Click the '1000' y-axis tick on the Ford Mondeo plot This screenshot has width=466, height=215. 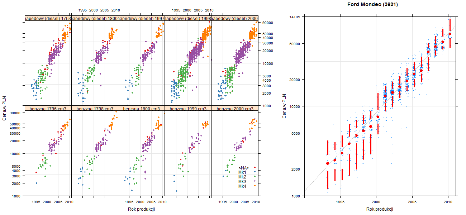pyautogui.click(x=296, y=196)
